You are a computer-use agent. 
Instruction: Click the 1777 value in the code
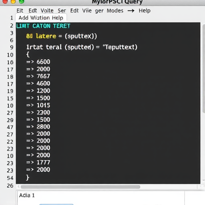43,163
